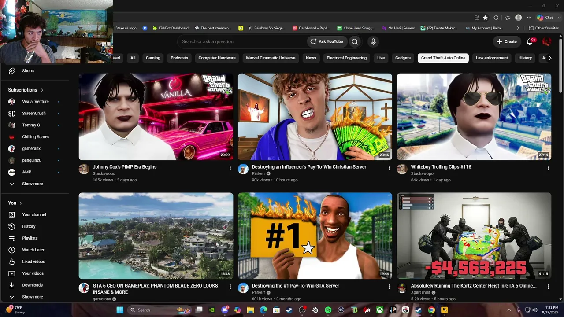Screen dimensions: 564x317
Task: Open the You section header
Action: tap(15, 203)
